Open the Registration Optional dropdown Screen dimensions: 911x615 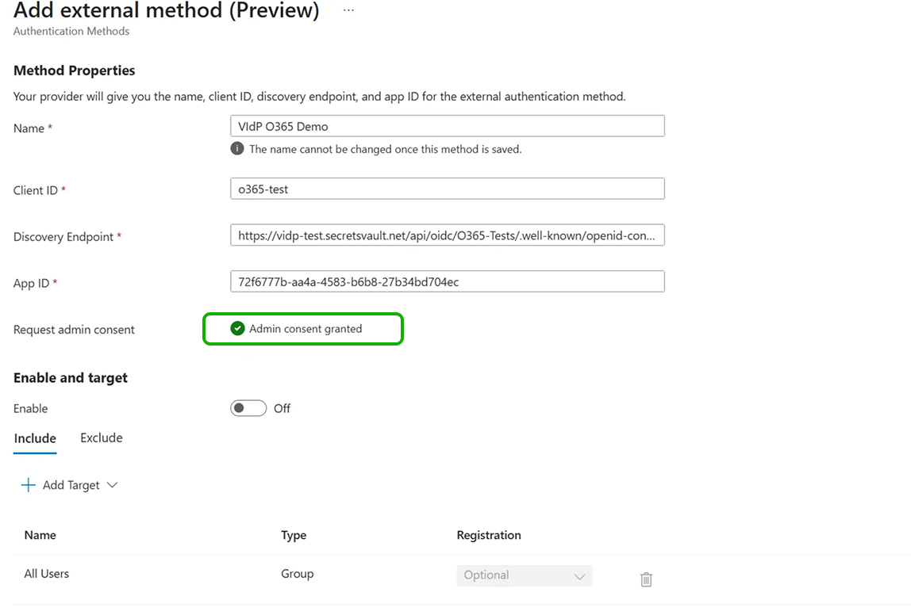525,575
